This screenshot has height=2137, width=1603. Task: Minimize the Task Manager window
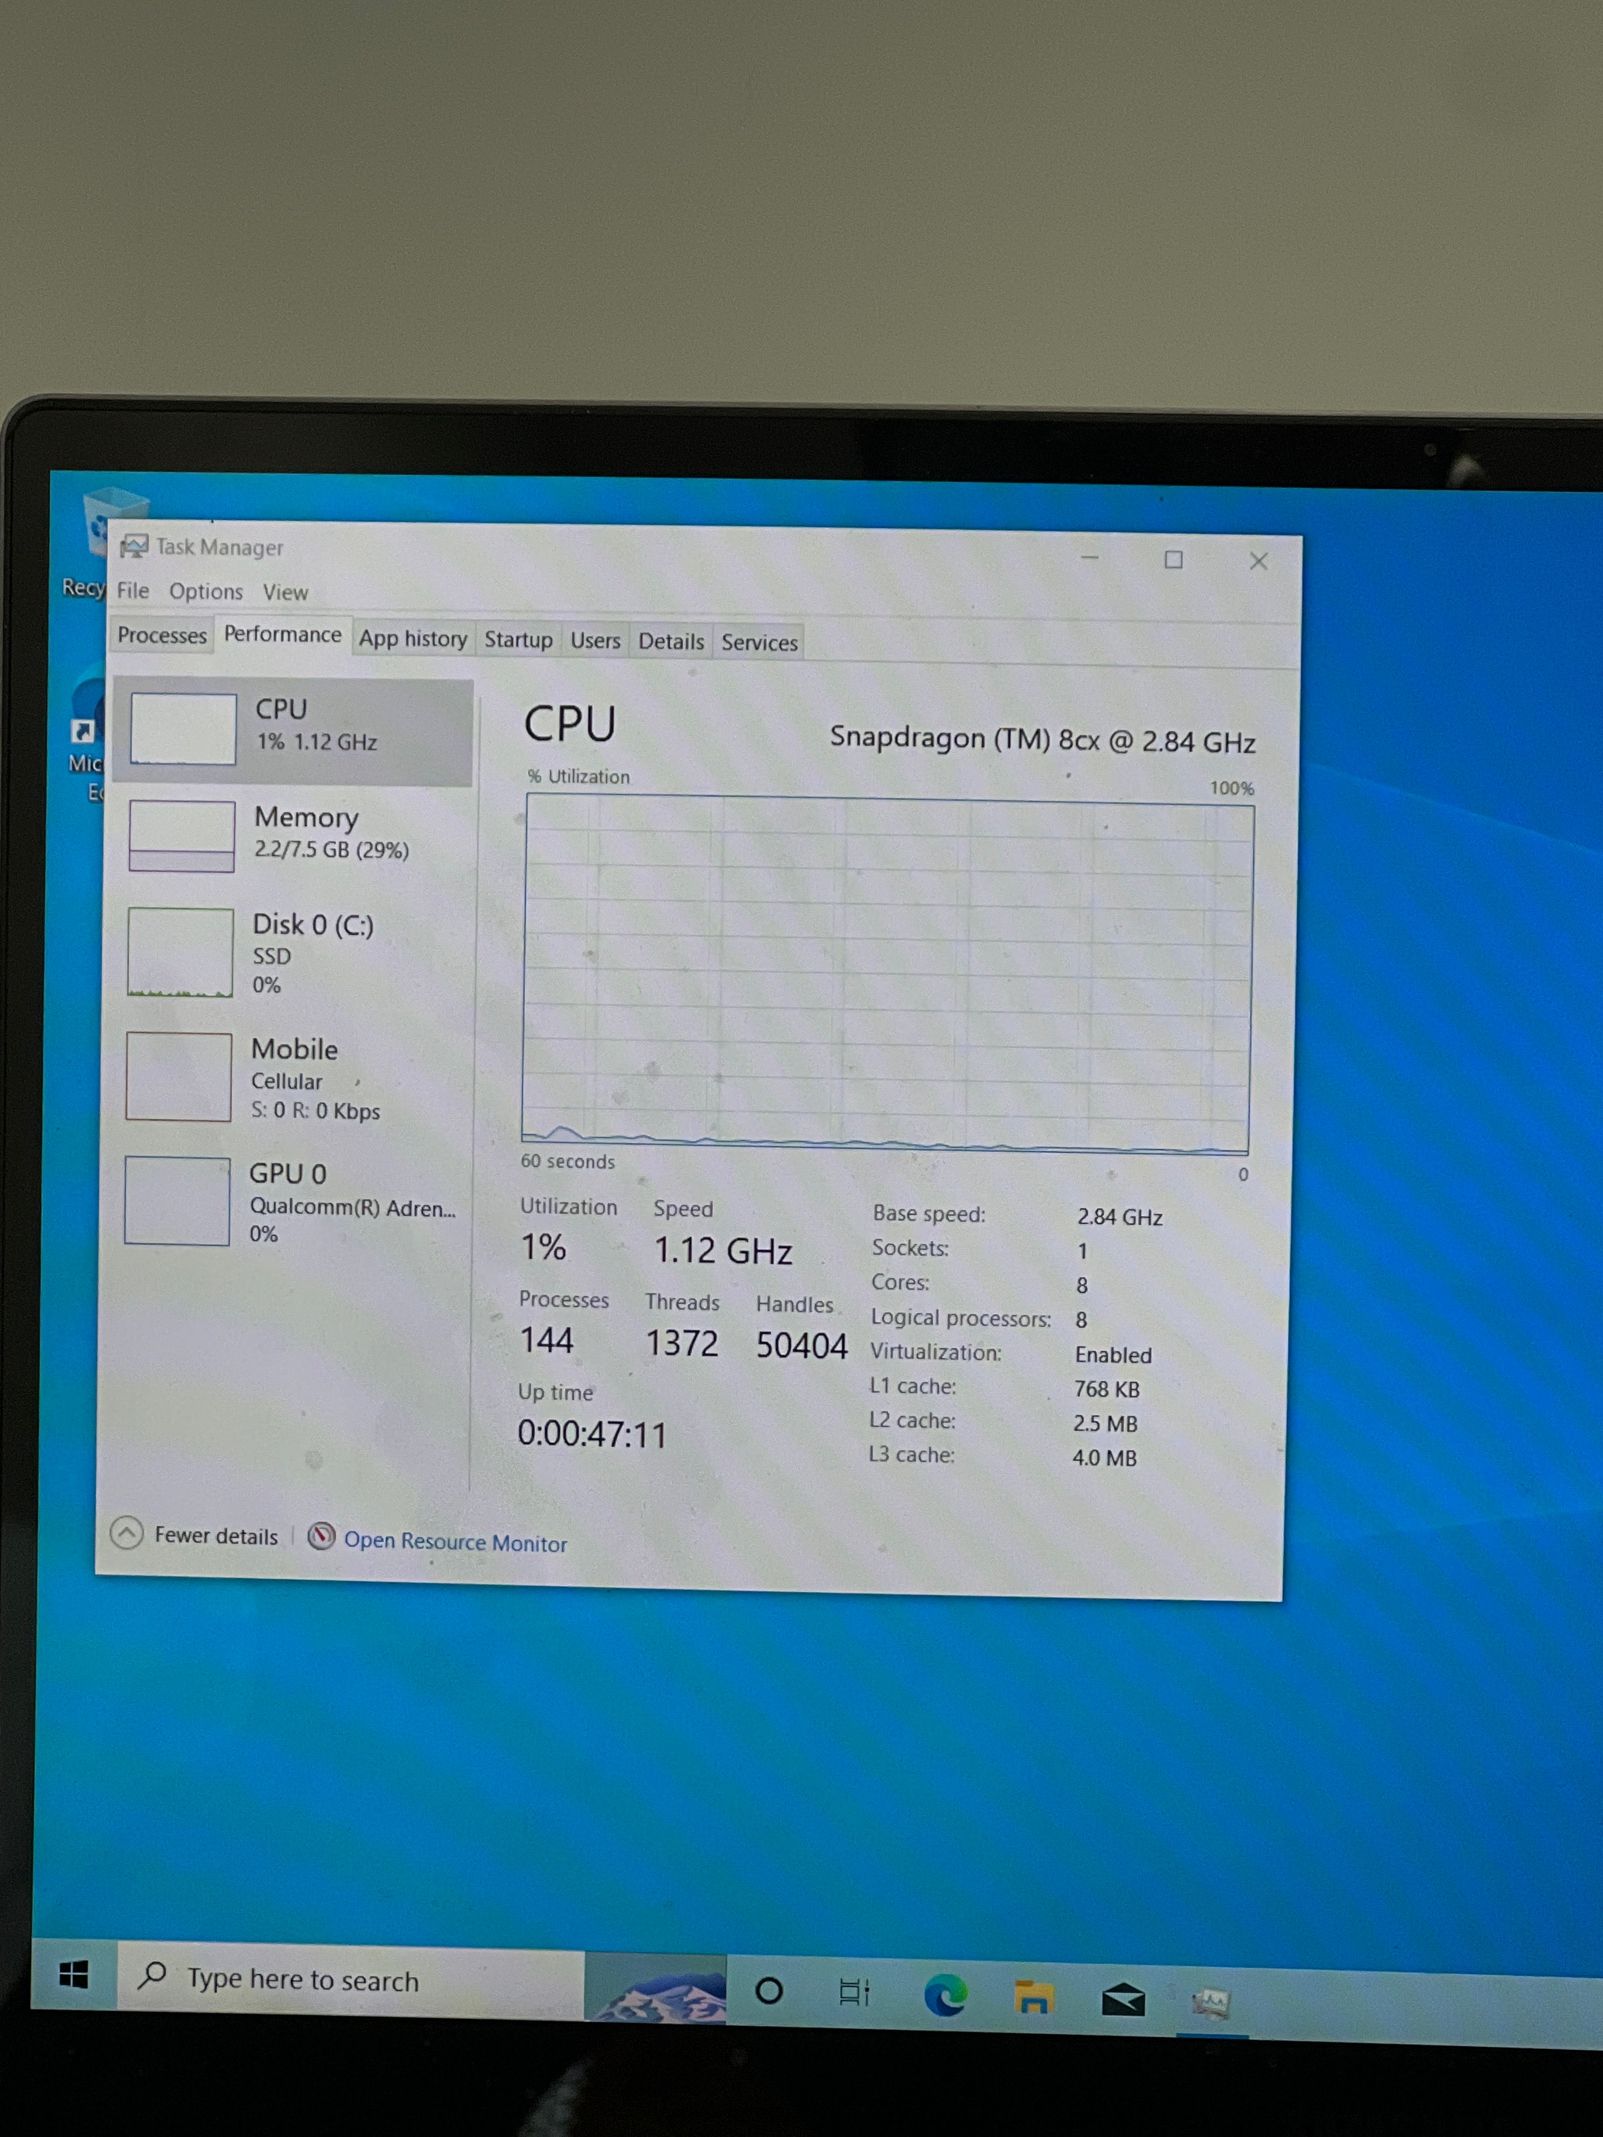click(1089, 558)
